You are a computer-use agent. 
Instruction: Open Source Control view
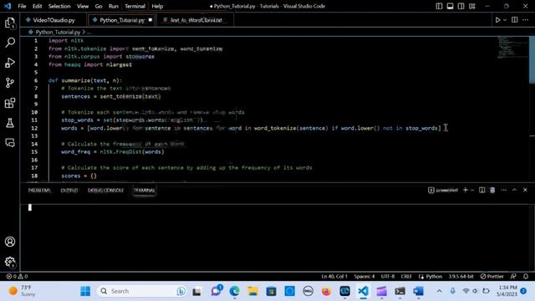click(x=10, y=83)
